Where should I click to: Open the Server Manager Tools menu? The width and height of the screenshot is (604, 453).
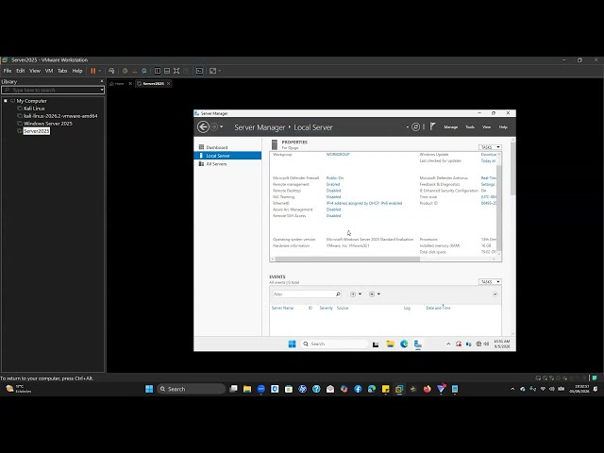point(470,127)
